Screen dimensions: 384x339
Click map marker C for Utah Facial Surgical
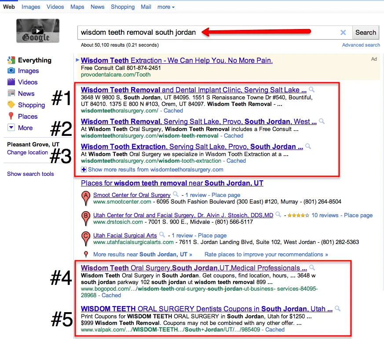point(86,239)
